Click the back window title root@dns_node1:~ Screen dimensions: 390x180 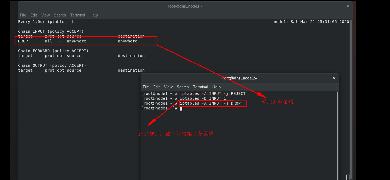(x=185, y=6)
